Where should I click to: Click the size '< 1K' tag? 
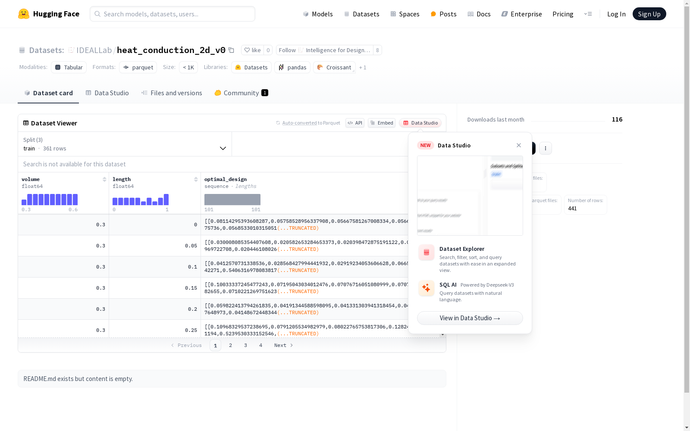pos(188,67)
